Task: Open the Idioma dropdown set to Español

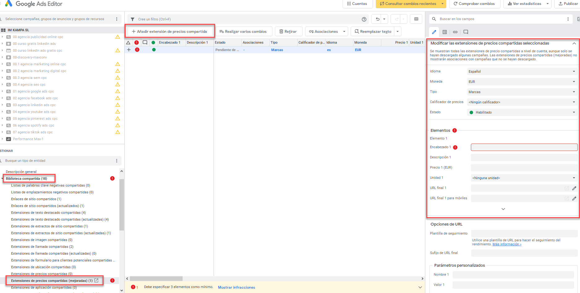Action: [x=521, y=71]
